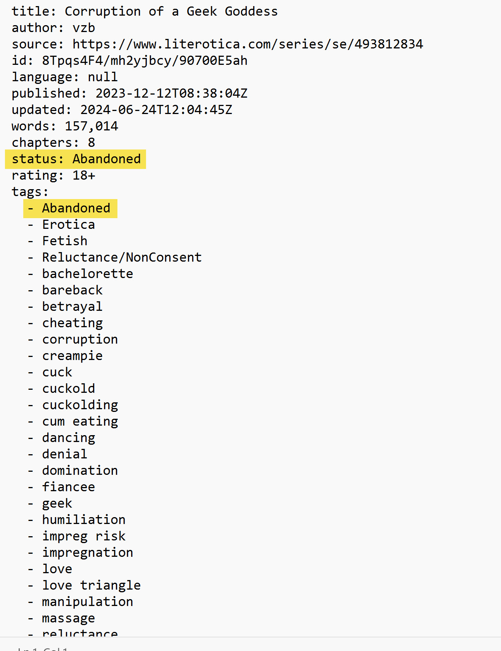The height and width of the screenshot is (651, 501).
Task: Click the 'love triangle' tag entry
Action: 91,585
